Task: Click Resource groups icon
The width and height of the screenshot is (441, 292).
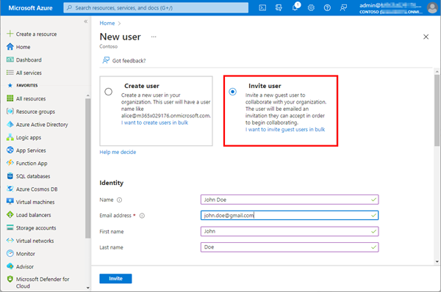Action: pos(10,112)
